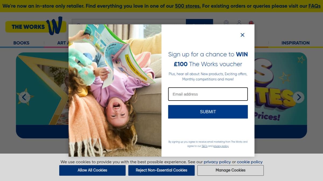Screen dimensions: 323x181
Task: Open the account user icon
Action: point(239,23)
